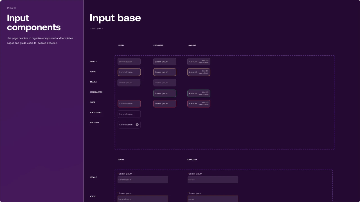
Task: Click the wide labeled Default empty input
Action: 143,180
